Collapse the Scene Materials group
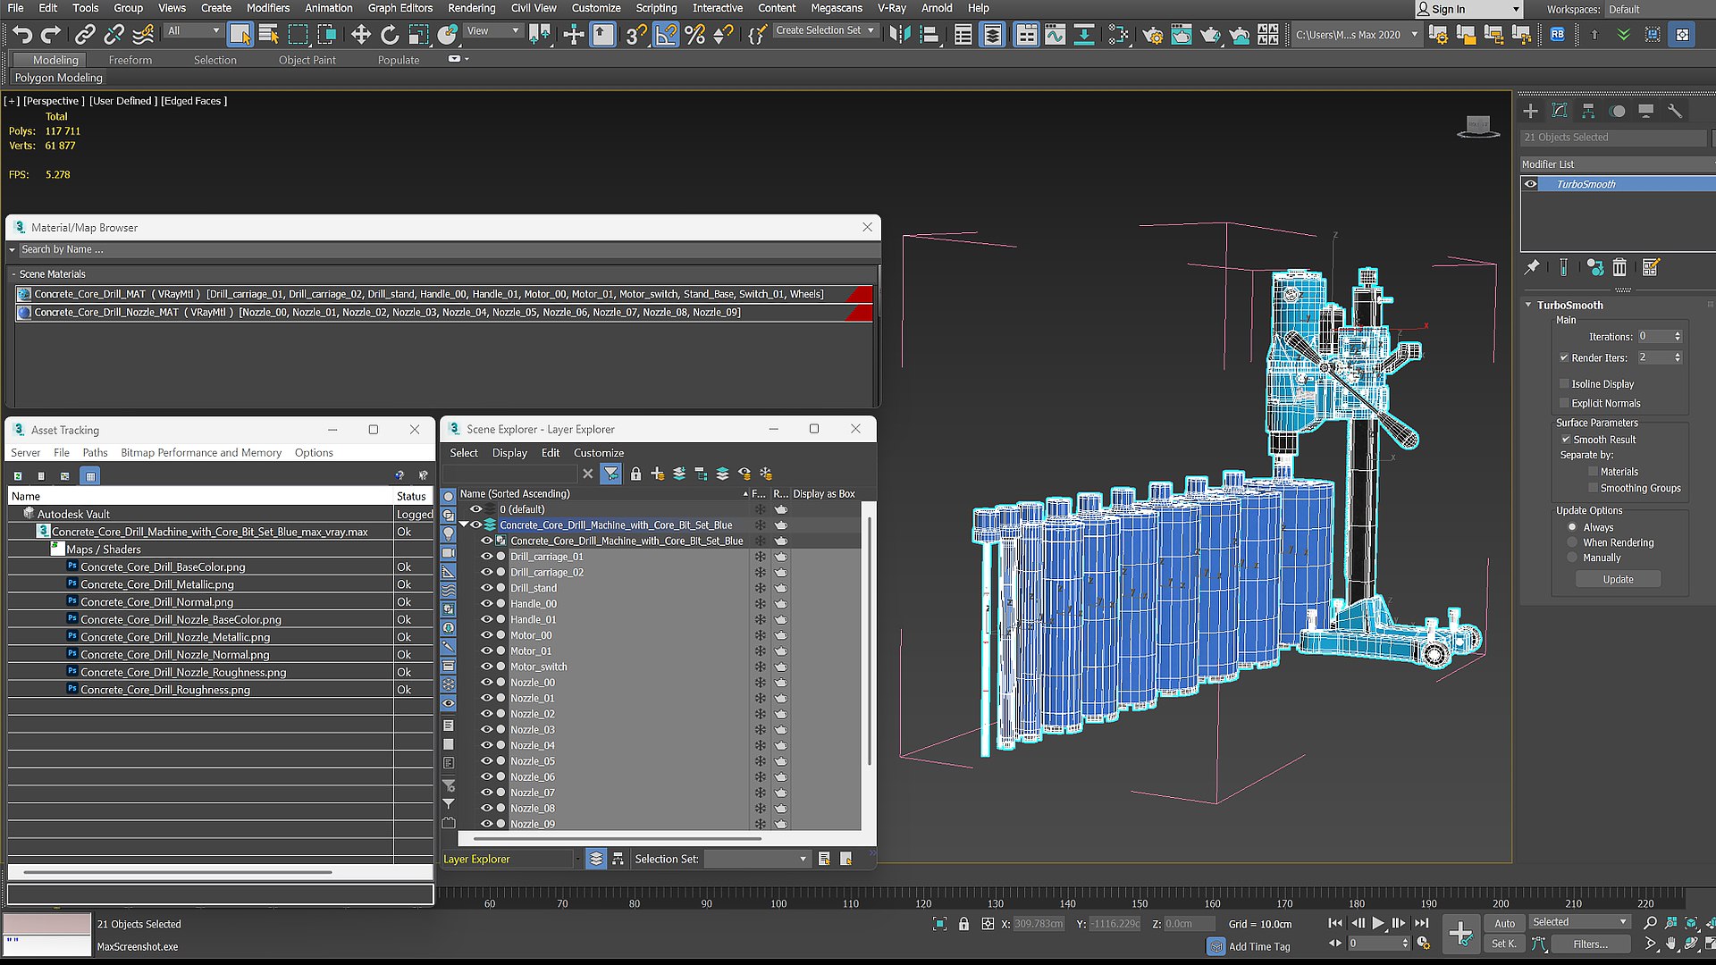 click(x=13, y=274)
